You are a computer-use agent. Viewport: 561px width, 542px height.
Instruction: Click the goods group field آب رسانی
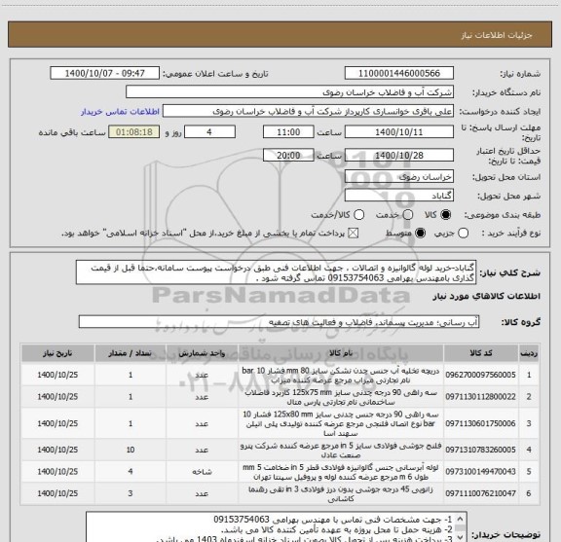[279, 322]
